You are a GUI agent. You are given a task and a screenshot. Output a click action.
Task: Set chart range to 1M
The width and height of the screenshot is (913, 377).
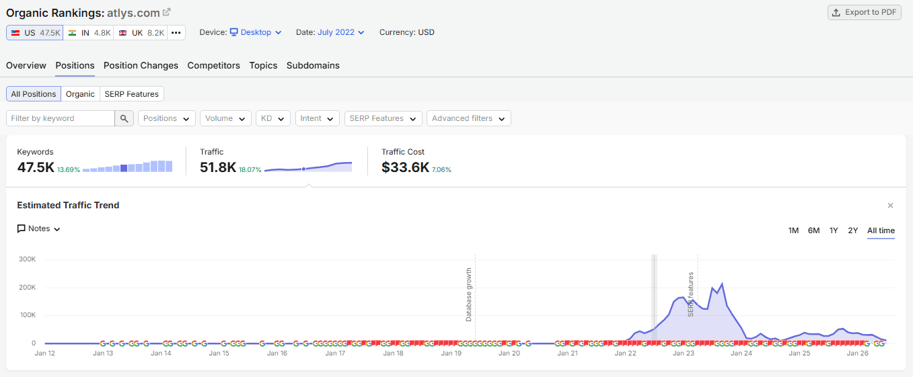[793, 231]
